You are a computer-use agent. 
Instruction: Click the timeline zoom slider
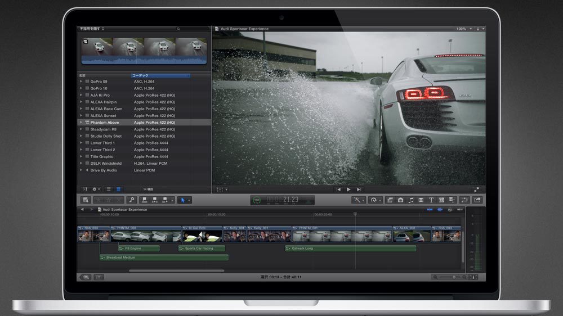(x=449, y=277)
